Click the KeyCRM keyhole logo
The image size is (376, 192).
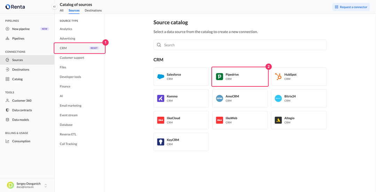click(160, 142)
